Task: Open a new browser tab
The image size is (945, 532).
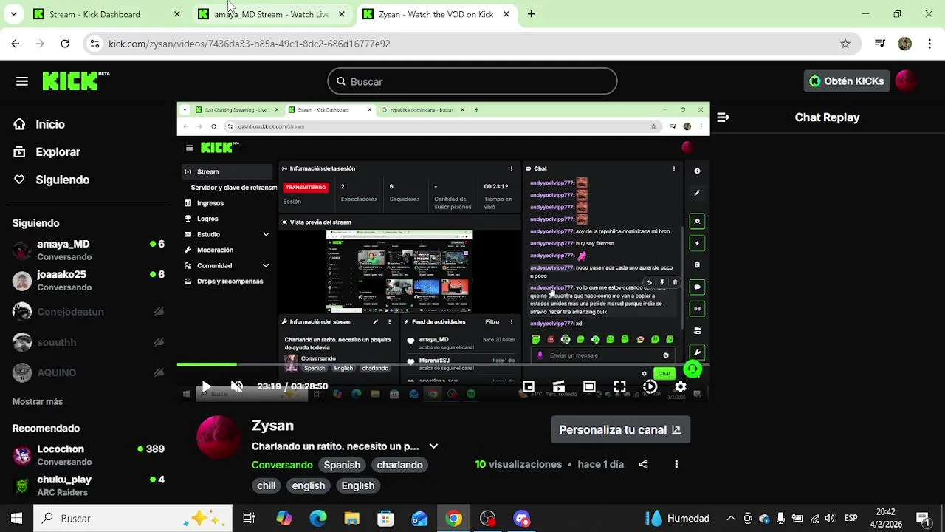Action: (x=531, y=14)
